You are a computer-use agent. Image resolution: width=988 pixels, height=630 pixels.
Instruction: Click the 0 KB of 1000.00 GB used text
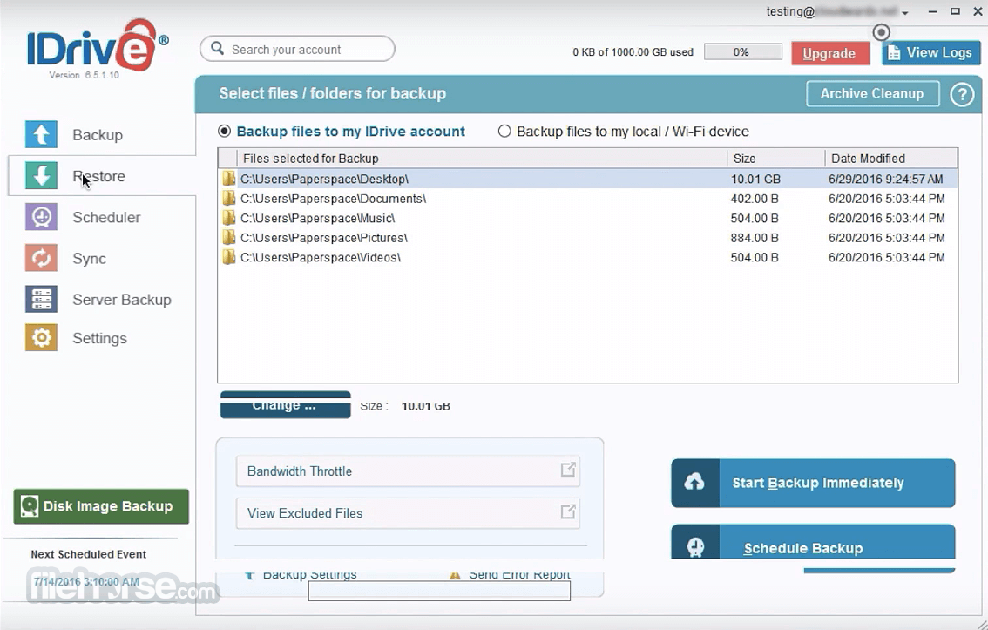[x=633, y=52]
